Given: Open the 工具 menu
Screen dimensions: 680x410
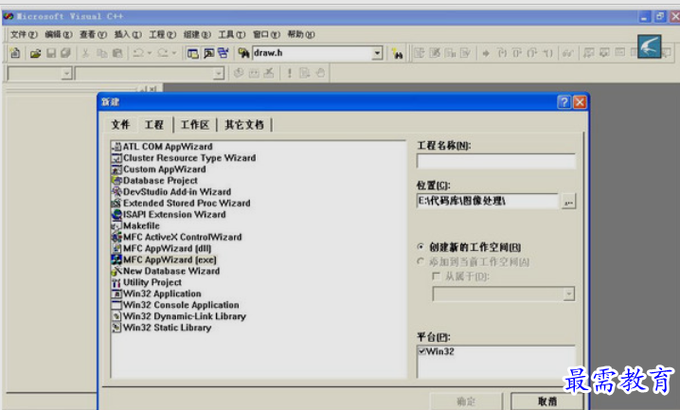Looking at the screenshot, I should [232, 34].
